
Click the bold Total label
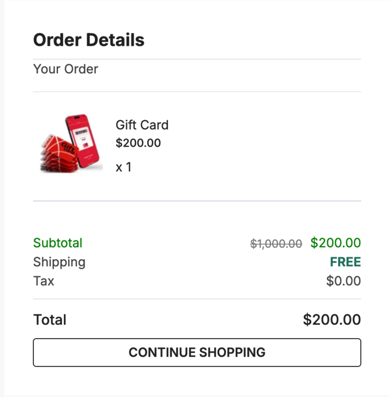coord(50,320)
